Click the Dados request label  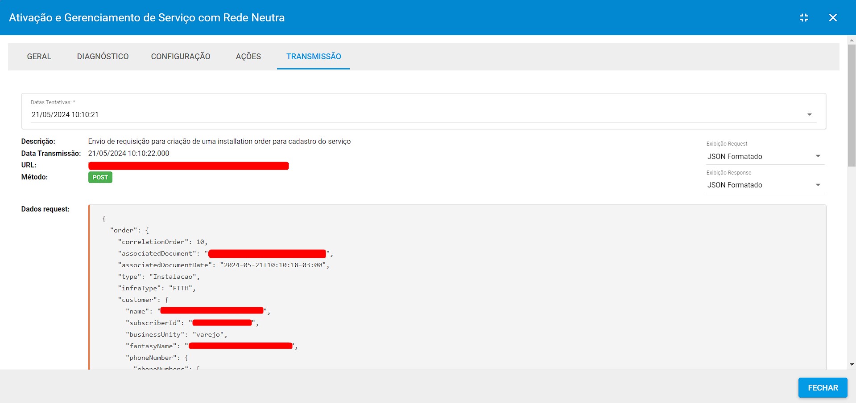(x=45, y=209)
